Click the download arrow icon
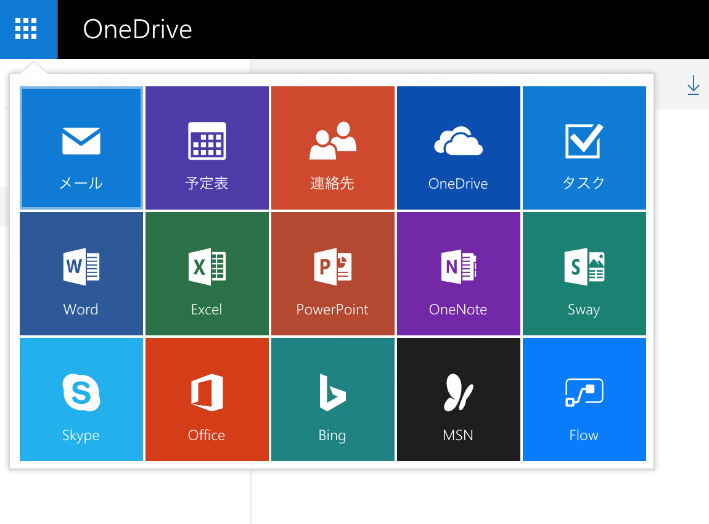This screenshot has width=709, height=524. (x=693, y=85)
